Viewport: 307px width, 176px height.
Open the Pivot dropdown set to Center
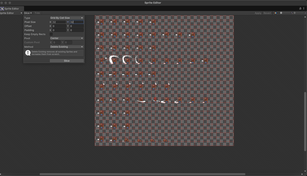click(66, 38)
